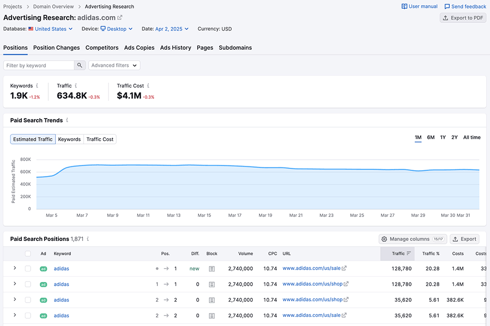Open the Ads Copies tab
This screenshot has width=490, height=326.
pyautogui.click(x=139, y=48)
